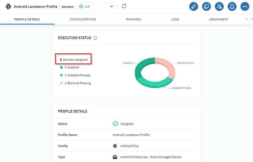Screen dimensions: 253x162
Task: Click the mobile device icon button
Action: tap(232, 6)
